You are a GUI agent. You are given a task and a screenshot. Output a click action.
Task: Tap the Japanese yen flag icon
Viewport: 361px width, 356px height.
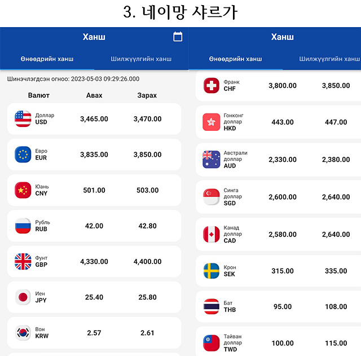(x=23, y=297)
